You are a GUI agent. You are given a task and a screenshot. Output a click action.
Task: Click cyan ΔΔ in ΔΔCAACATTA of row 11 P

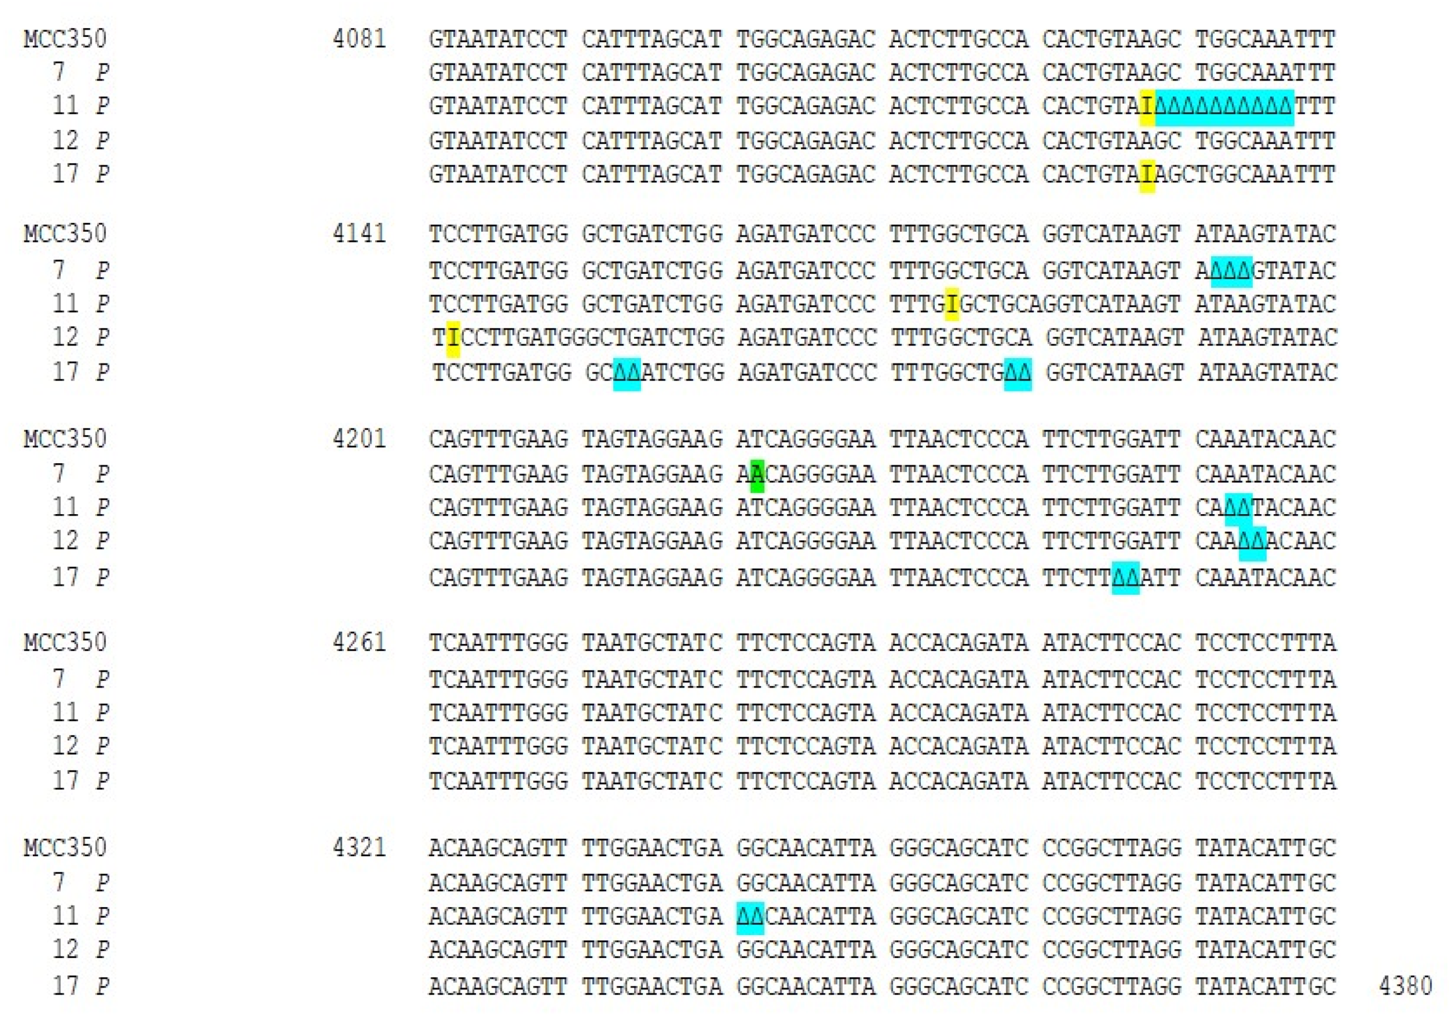750,917
